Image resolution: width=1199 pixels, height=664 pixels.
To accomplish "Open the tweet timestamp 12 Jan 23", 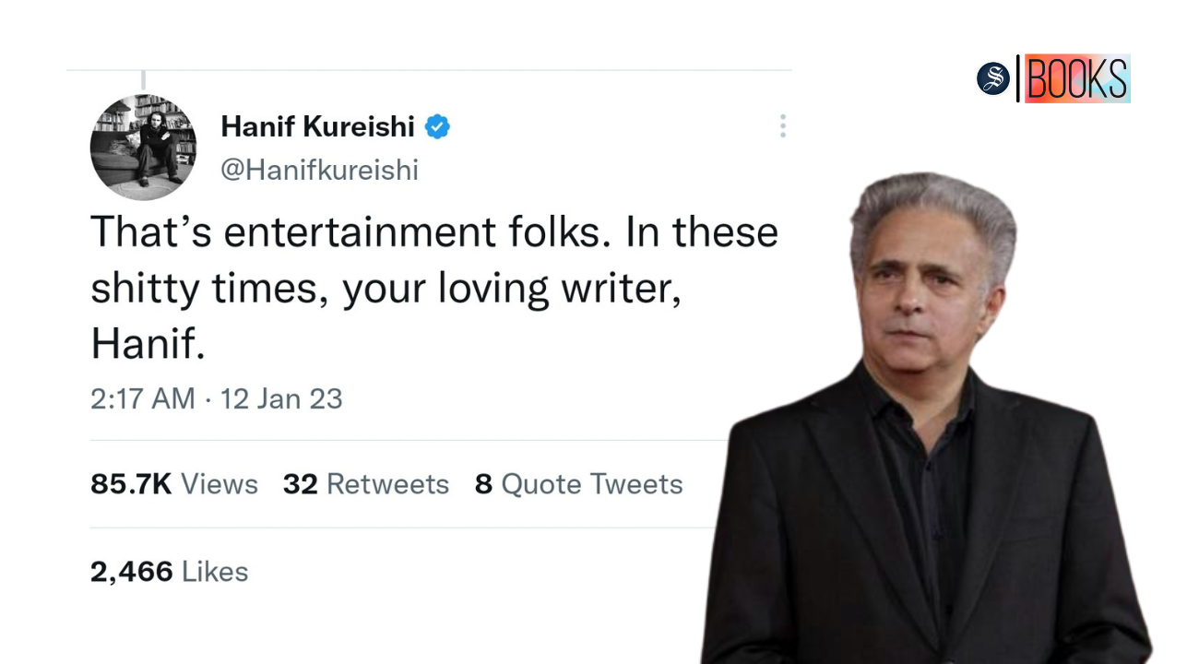I will pyautogui.click(x=280, y=398).
